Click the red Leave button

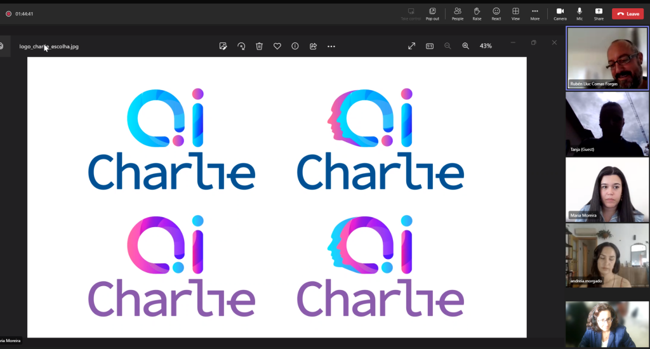pos(628,13)
